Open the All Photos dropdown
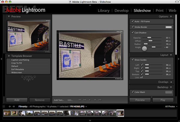The width and height of the screenshot is (180, 122). 171,106
